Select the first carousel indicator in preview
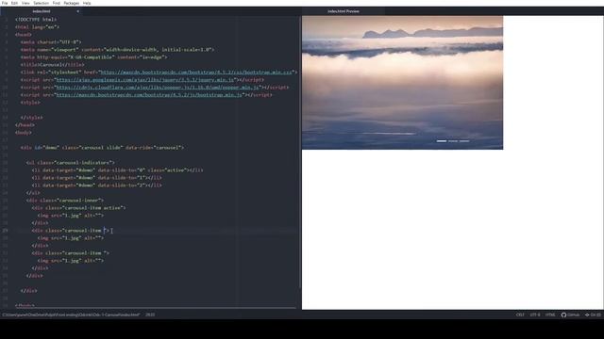This screenshot has height=339, width=604. 442,141
